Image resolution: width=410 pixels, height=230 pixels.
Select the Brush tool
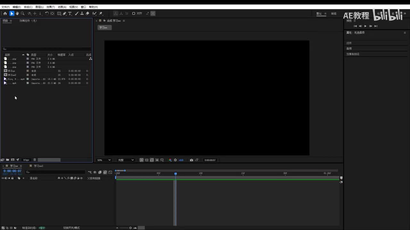77,13
